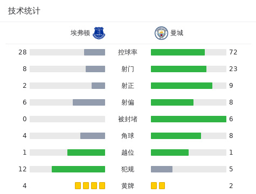Click Everton's gray 控球率 possession bar

pyautogui.click(x=94, y=52)
